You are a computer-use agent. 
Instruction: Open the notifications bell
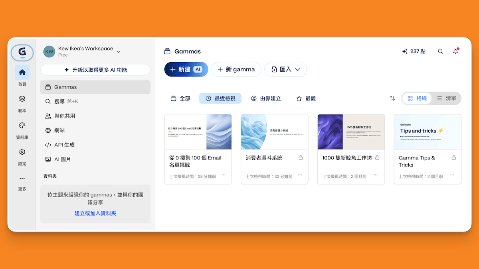point(455,51)
